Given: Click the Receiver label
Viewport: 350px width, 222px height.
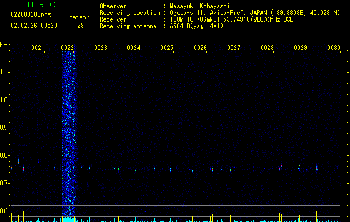Looking at the screenshot, I should pos(113,19).
